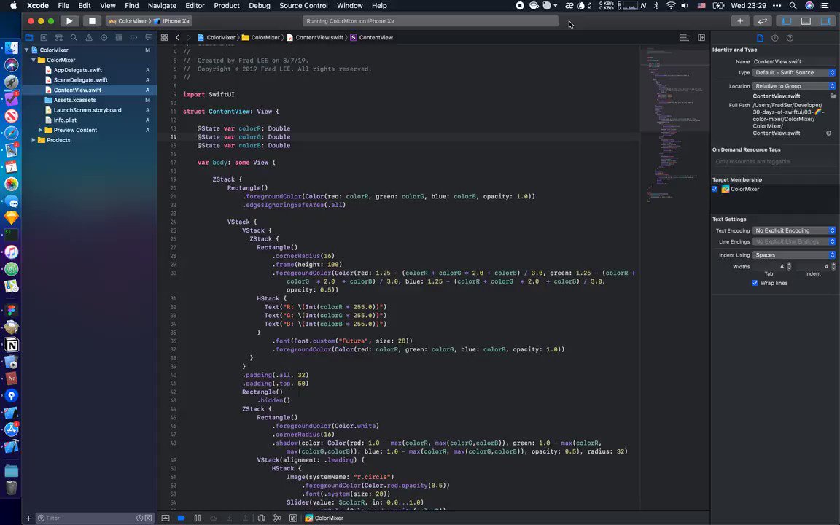Open Environment Overrides button
The height and width of the screenshot is (525, 840).
point(293,518)
